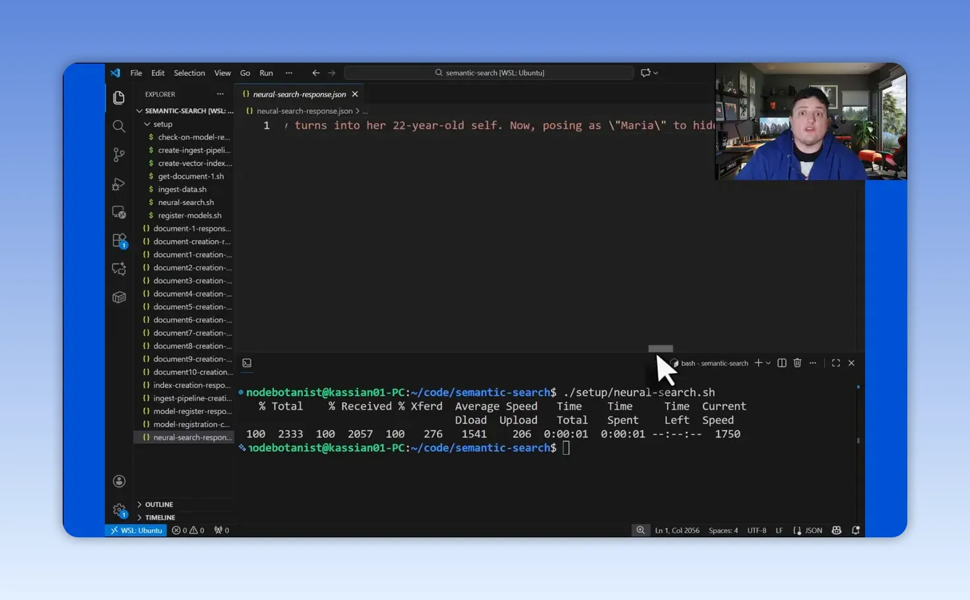Expand breadcrumb after neural-search-response.json
The height and width of the screenshot is (600, 970).
tap(365, 111)
